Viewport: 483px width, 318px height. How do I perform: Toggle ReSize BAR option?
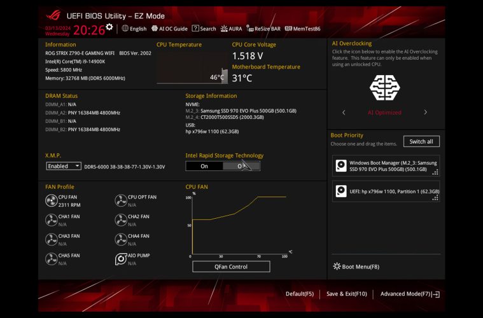click(263, 29)
